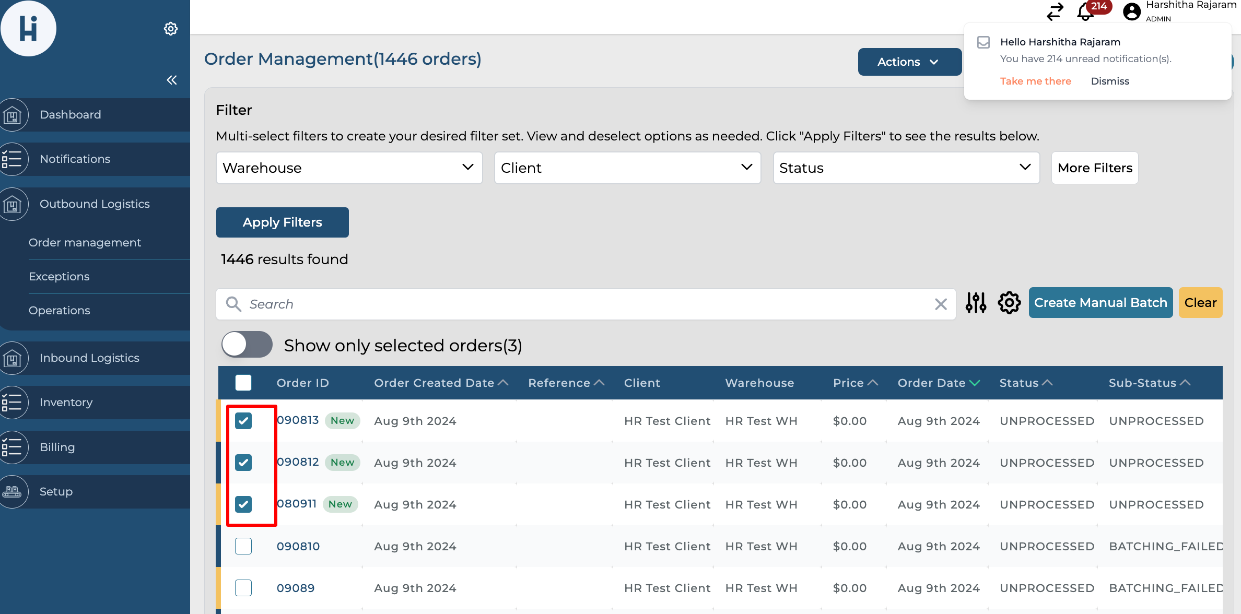The width and height of the screenshot is (1241, 614).
Task: Uncheck the checkbox for order 090813
Action: 243,421
